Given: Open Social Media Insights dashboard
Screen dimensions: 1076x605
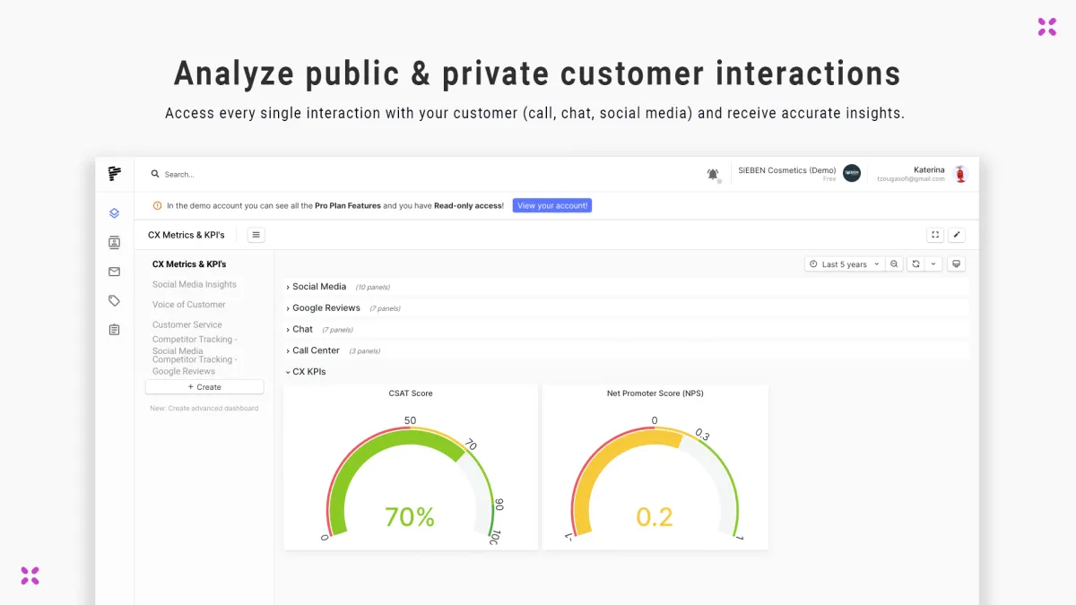Looking at the screenshot, I should tap(195, 284).
